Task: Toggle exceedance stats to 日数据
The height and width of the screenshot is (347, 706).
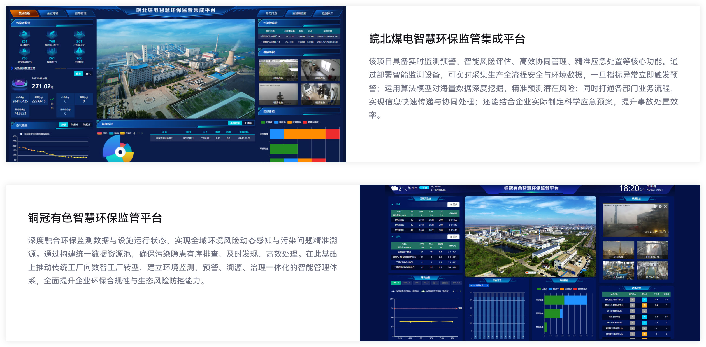Action: [x=249, y=123]
